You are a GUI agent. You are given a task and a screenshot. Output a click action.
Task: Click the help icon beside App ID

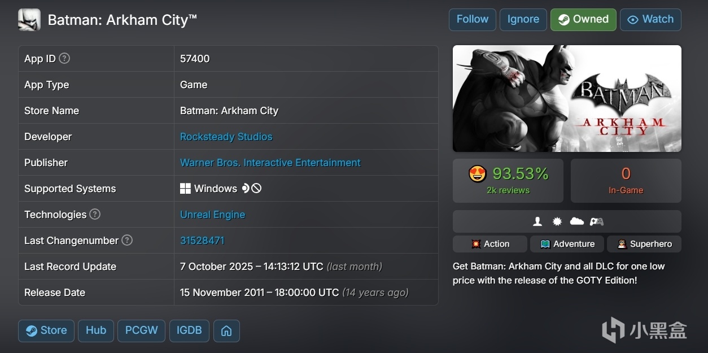(64, 58)
